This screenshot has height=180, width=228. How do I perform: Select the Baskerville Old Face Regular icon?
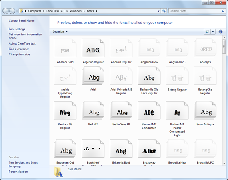coord(149,76)
